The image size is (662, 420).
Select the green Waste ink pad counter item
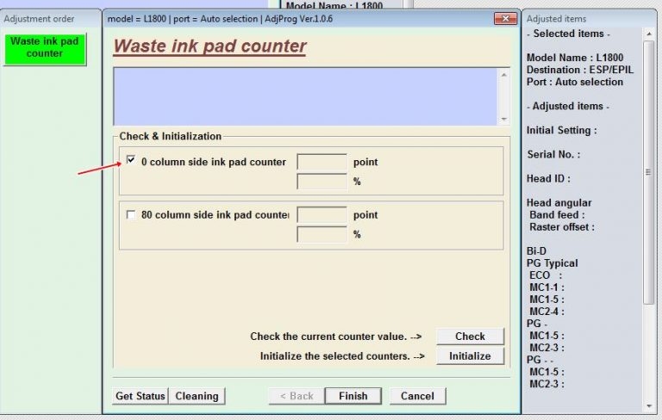click(45, 48)
